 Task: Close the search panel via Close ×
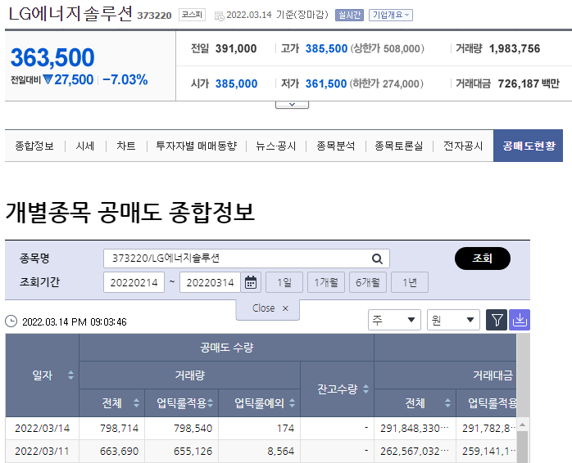(x=270, y=308)
